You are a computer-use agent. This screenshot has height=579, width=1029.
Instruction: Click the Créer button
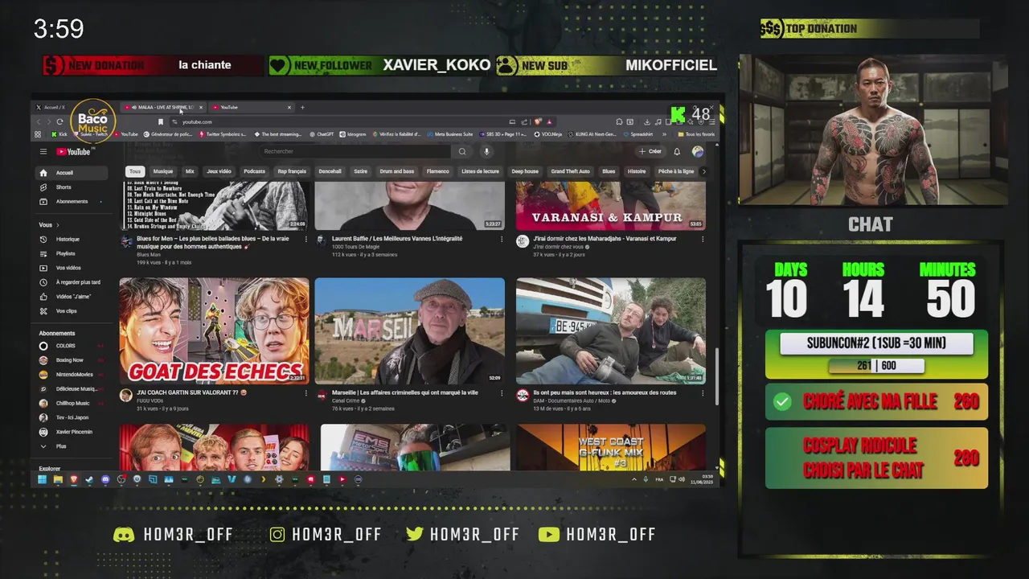tap(650, 151)
